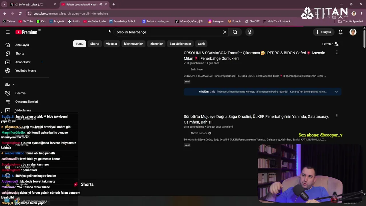Mute the Robert Lewandowski tab audio icon
366x206 pixels.
click(x=101, y=4)
